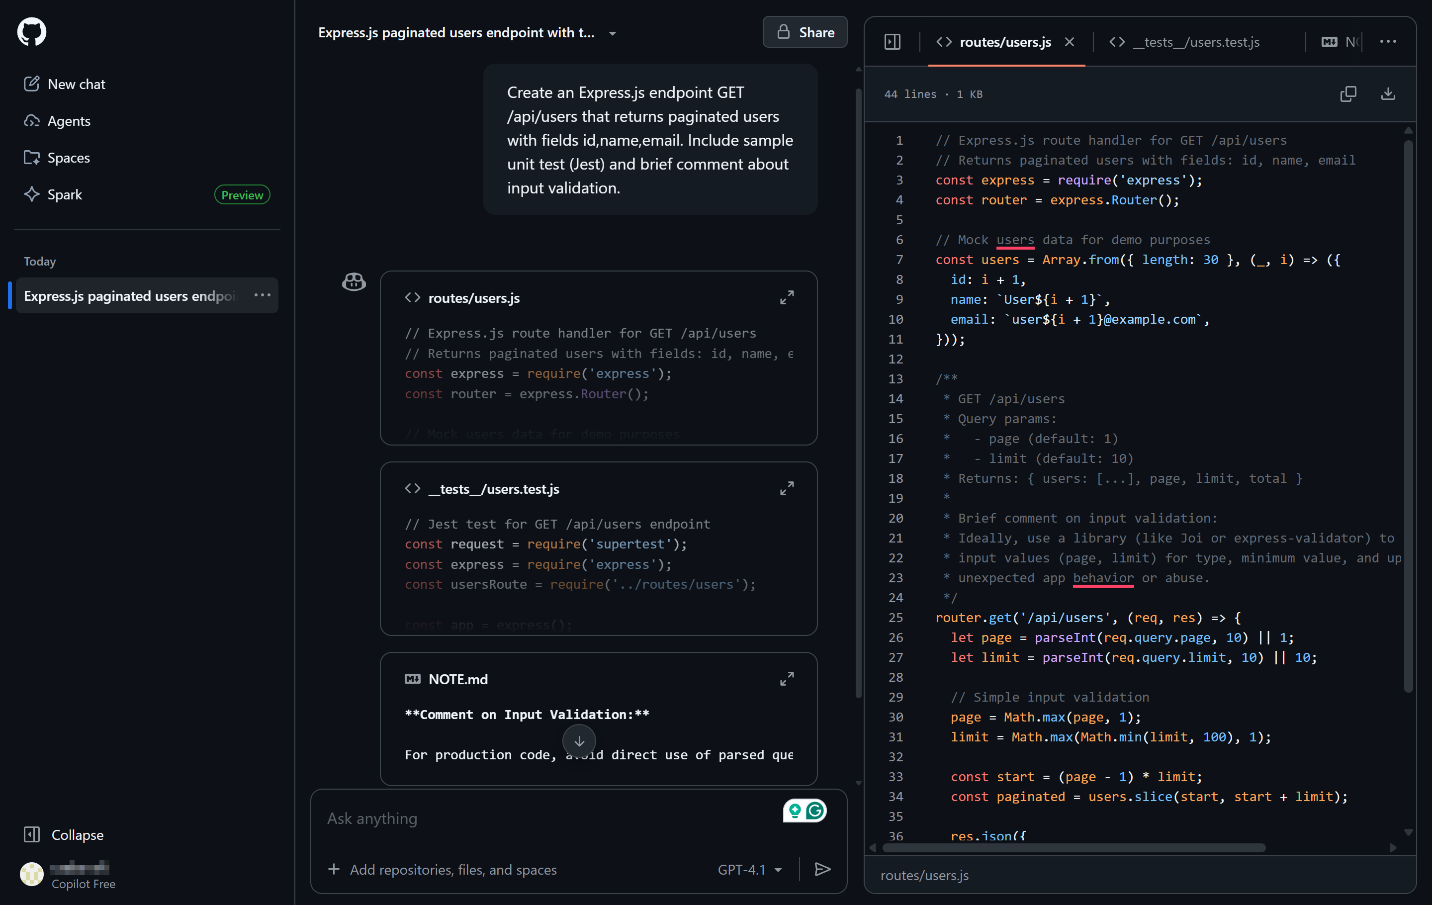Image resolution: width=1432 pixels, height=905 pixels.
Task: Close the routes/users.js tab
Action: pyautogui.click(x=1069, y=42)
